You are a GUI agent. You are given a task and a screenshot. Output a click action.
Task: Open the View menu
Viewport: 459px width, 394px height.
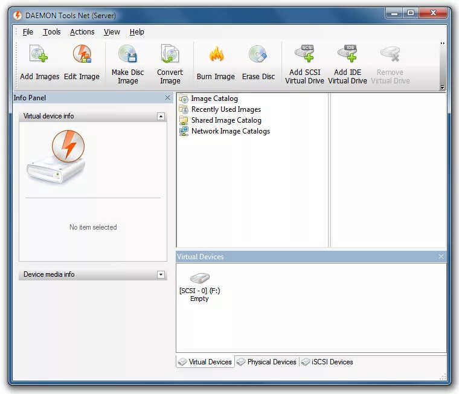click(x=112, y=32)
